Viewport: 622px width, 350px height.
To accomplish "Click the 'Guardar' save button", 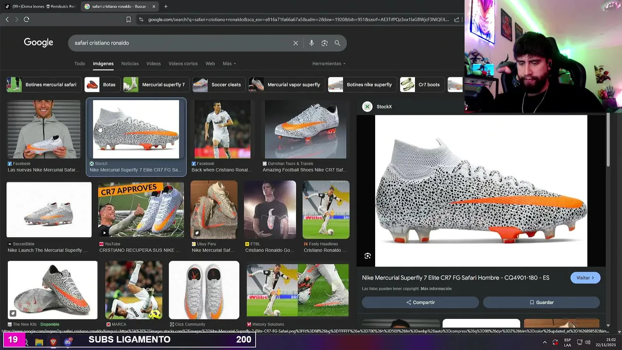I will point(541,302).
